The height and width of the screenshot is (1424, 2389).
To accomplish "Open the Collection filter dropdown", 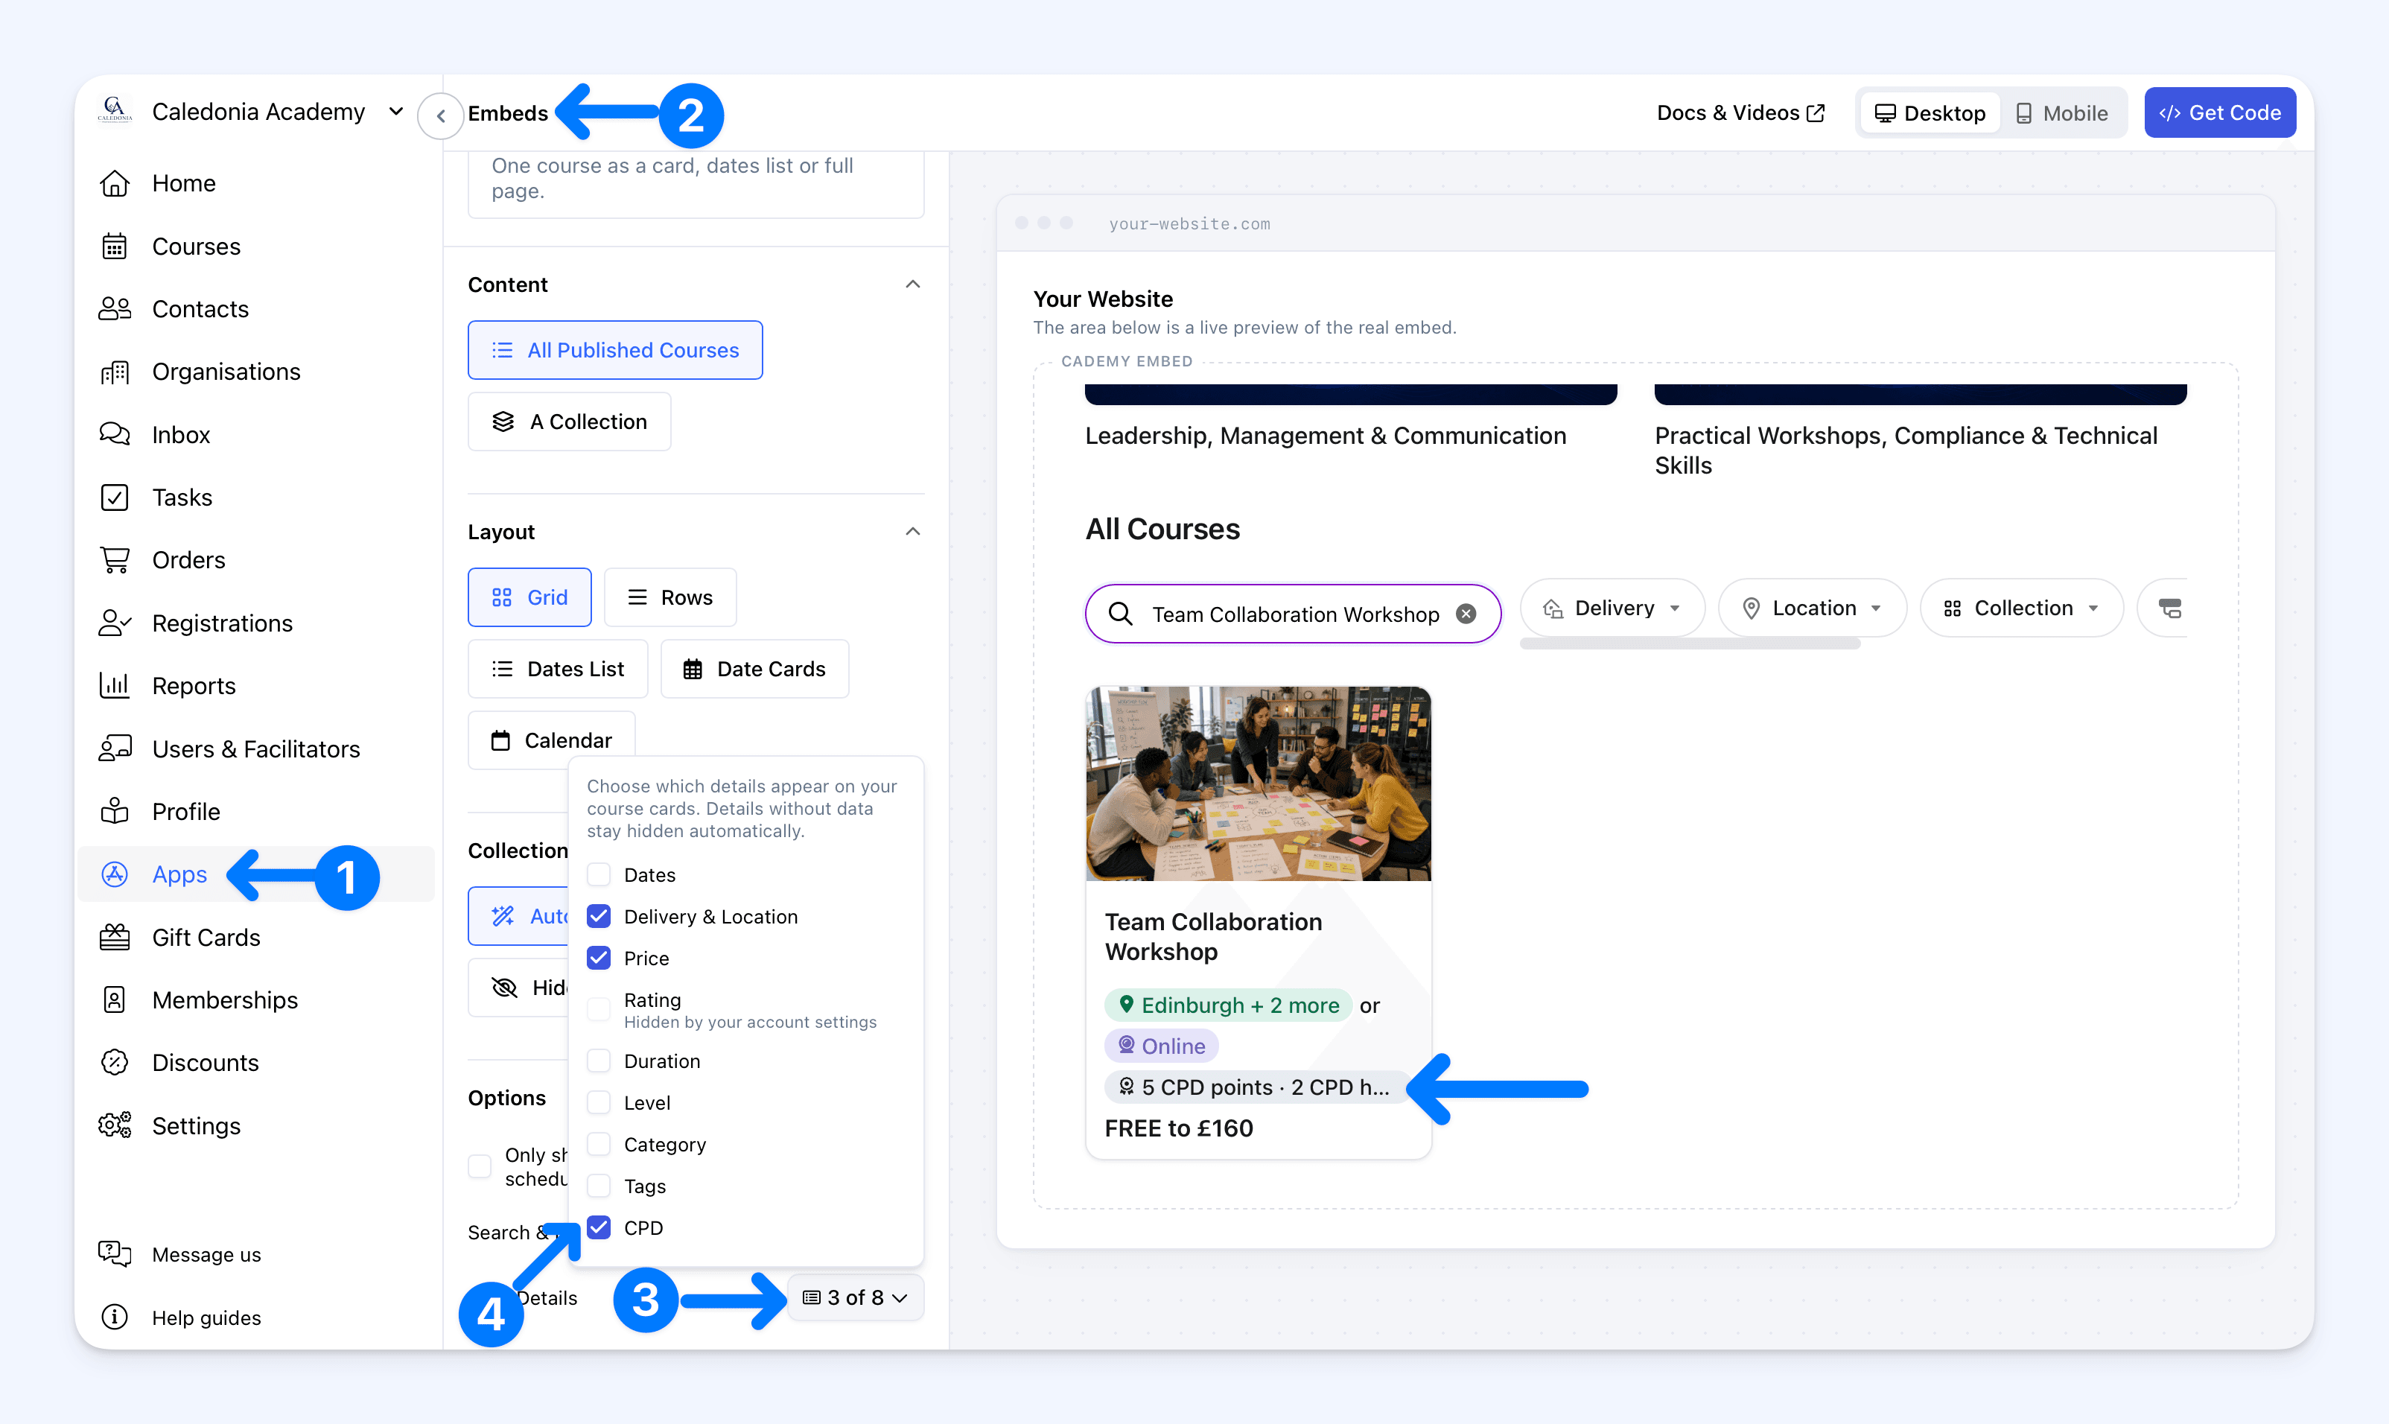I will pos(2022,608).
